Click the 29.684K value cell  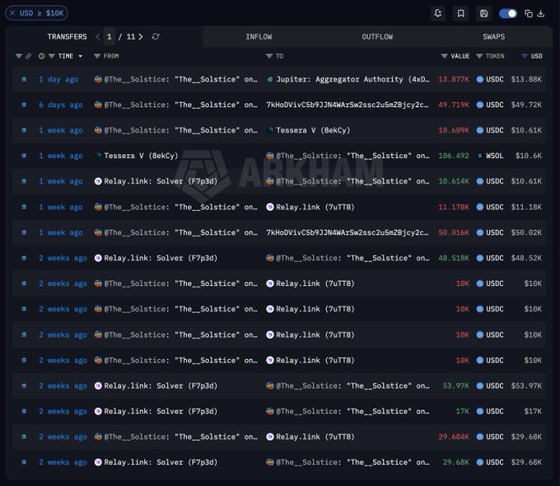(454, 437)
